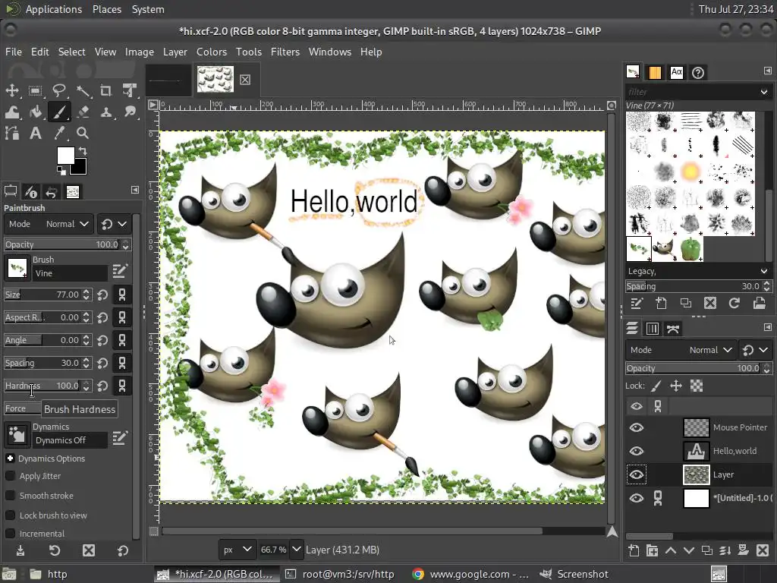Select the Text tool in toolbox
This screenshot has width=777, height=583.
click(35, 134)
